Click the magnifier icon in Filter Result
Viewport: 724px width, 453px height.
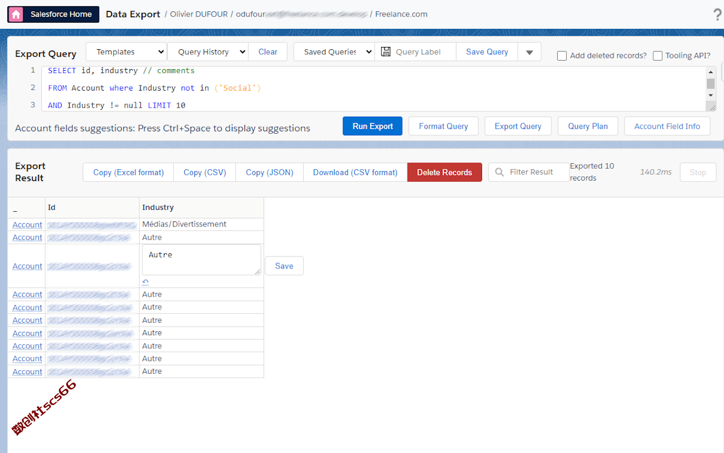coord(499,172)
